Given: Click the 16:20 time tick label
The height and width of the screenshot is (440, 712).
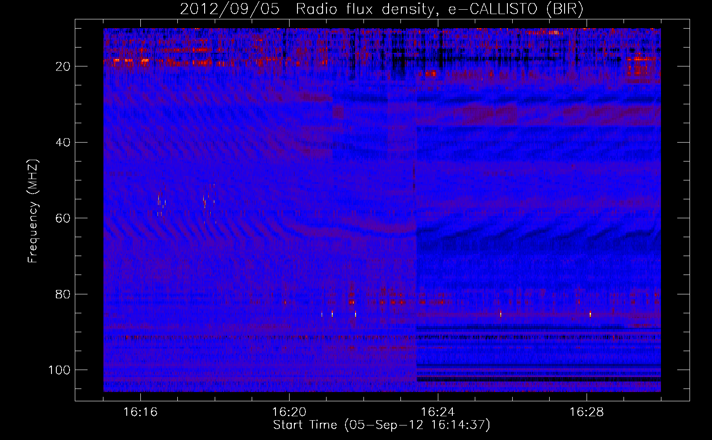Looking at the screenshot, I should point(289,412).
